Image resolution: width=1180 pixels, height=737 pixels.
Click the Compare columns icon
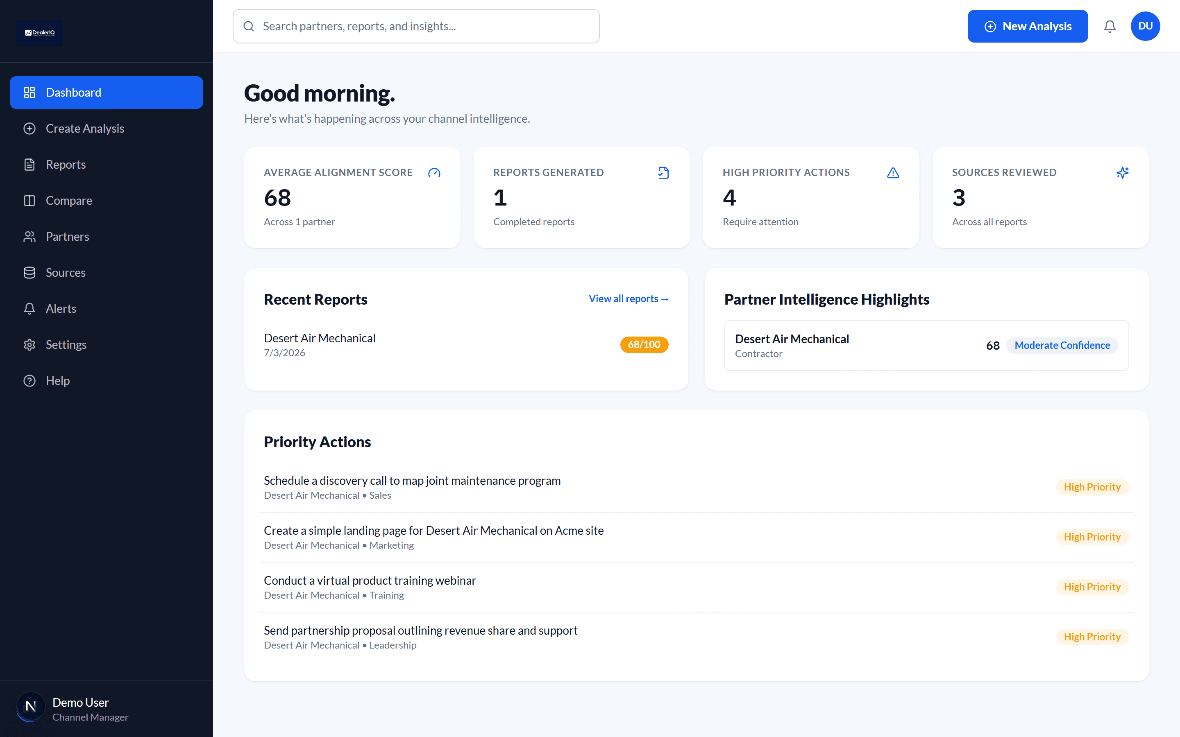coord(30,201)
